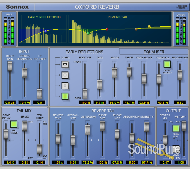Click the 9.7 m size value field
This screenshot has width=190, height=169.
[x=100, y=102]
